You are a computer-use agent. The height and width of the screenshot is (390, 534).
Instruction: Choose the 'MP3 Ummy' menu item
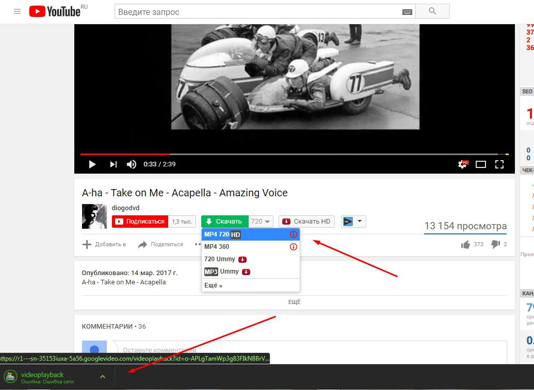[x=251, y=272]
